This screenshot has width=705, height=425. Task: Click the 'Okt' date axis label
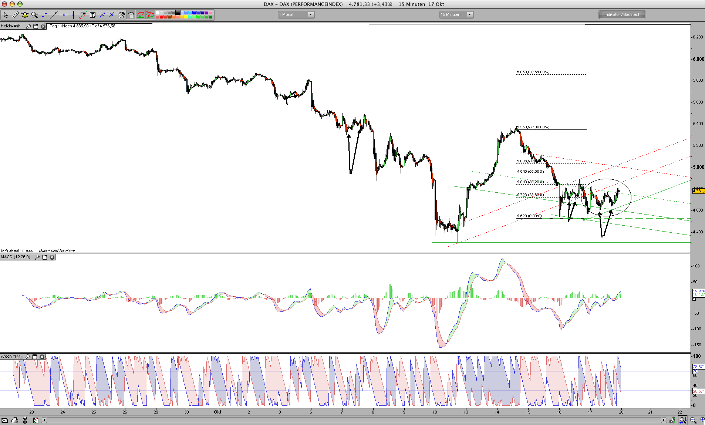pos(217,412)
